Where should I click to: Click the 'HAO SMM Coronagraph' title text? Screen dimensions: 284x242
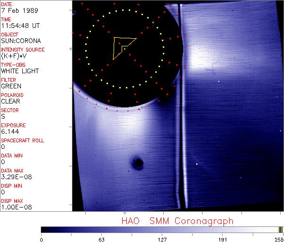click(177, 221)
